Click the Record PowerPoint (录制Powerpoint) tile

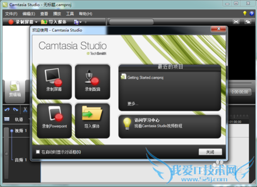tap(54, 121)
